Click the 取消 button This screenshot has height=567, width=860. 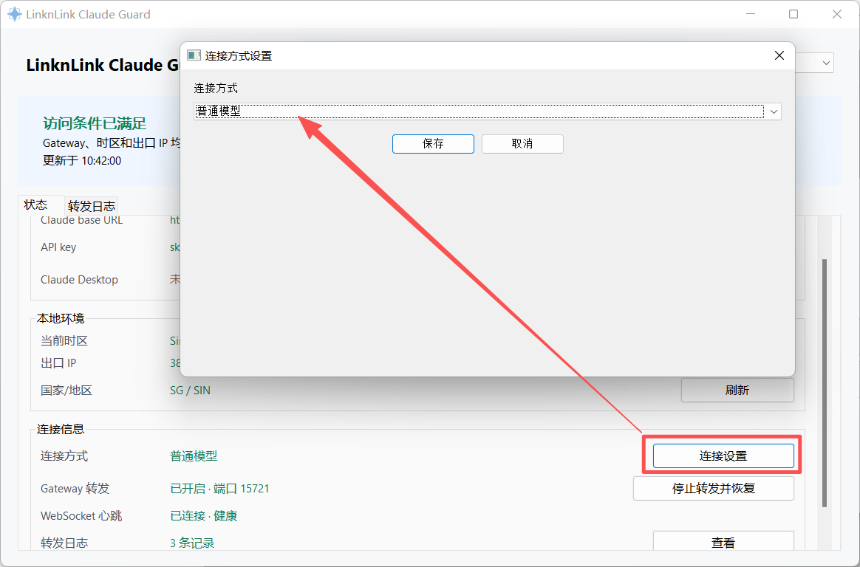click(x=522, y=143)
